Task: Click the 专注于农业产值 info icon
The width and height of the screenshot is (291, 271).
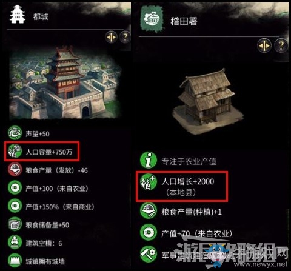Action: [x=149, y=160]
